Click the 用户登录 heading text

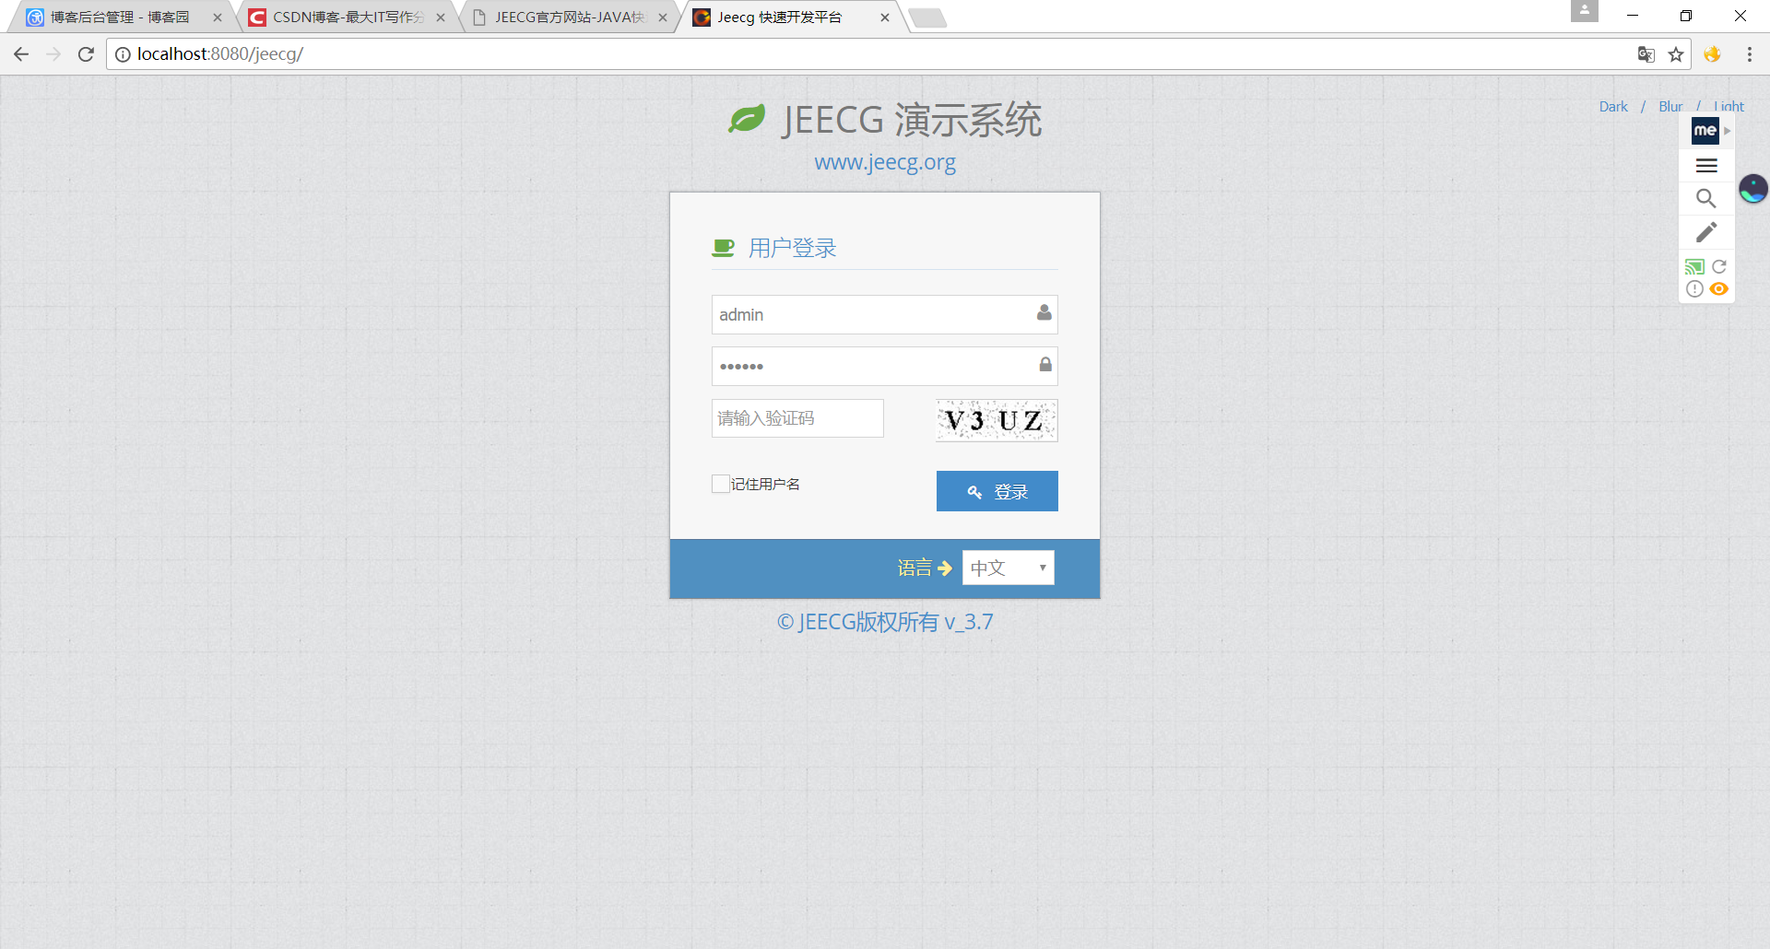(x=793, y=248)
